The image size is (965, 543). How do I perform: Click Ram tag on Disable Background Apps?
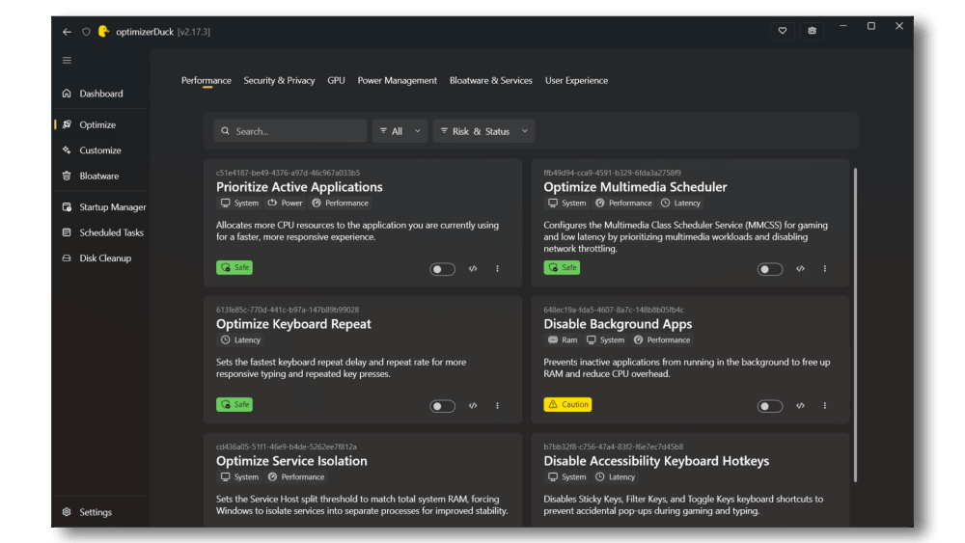563,340
